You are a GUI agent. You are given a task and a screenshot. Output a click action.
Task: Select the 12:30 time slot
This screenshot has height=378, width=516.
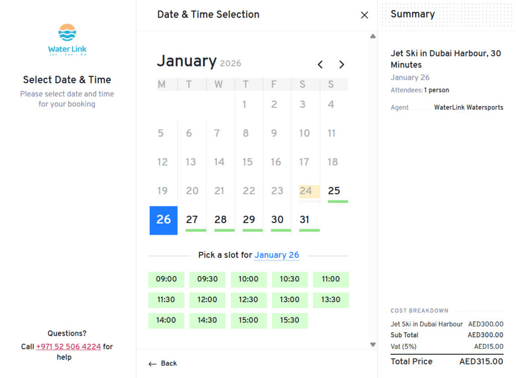248,300
